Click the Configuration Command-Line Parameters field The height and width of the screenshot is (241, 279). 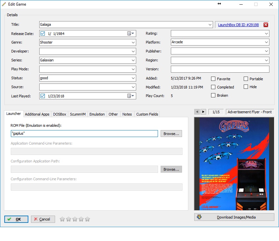coord(96,187)
